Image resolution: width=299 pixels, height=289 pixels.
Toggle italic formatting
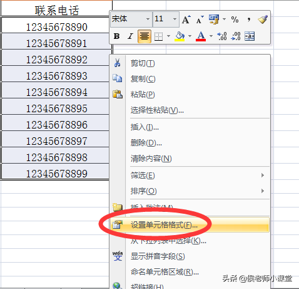pos(131,36)
